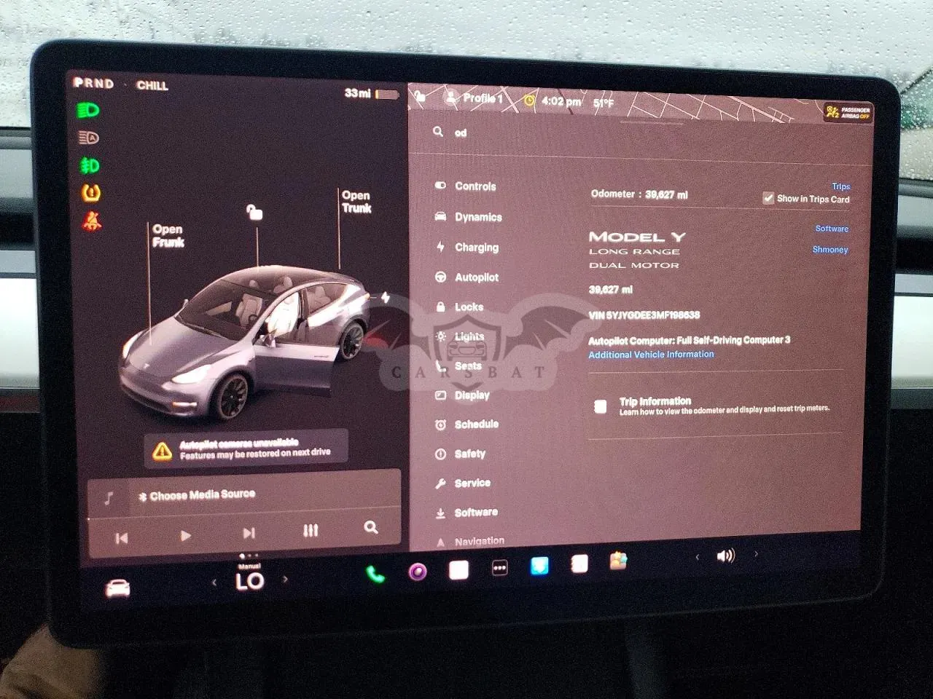
Task: Follow the blue Trips link
Action: pos(840,186)
